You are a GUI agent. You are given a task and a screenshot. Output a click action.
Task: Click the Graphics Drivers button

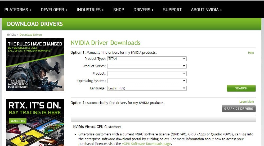click(x=238, y=109)
